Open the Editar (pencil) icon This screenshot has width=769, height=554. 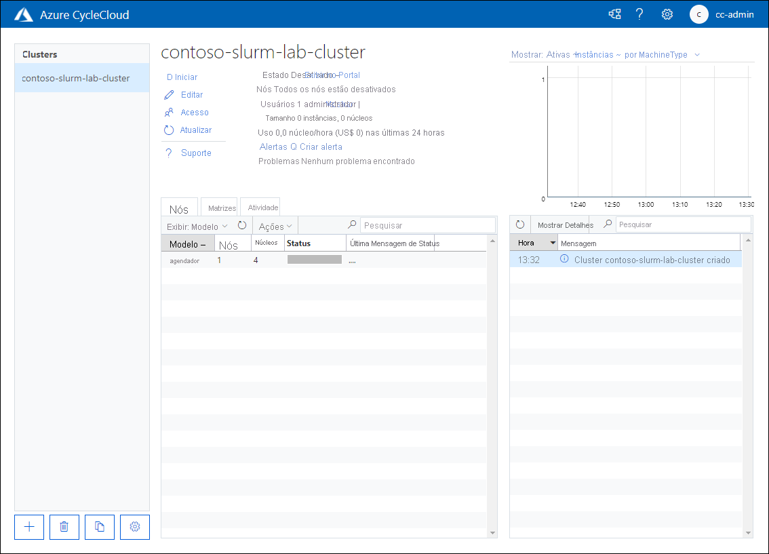point(169,94)
